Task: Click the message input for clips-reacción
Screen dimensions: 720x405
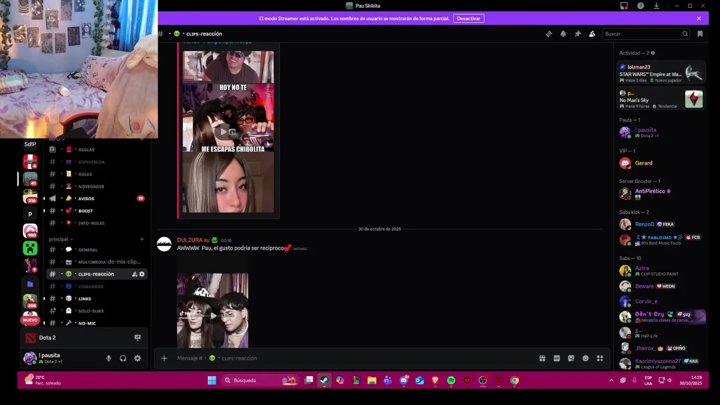Action: [354, 358]
